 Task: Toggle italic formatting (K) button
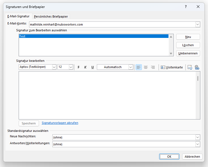pyautogui.click(x=85, y=67)
